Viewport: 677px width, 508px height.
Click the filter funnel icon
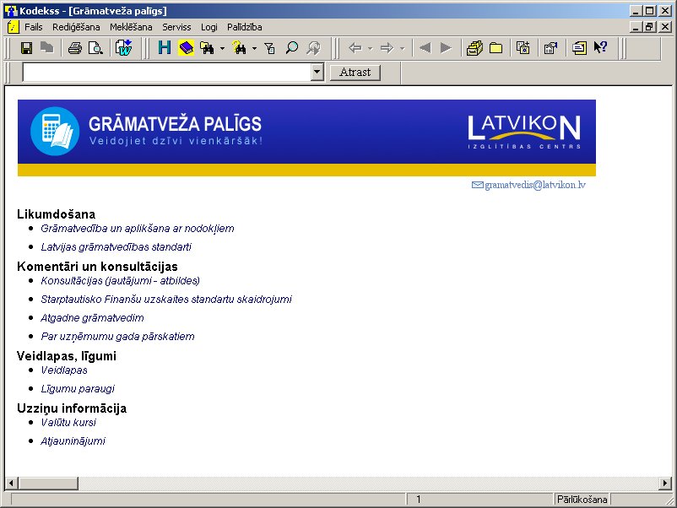click(270, 48)
